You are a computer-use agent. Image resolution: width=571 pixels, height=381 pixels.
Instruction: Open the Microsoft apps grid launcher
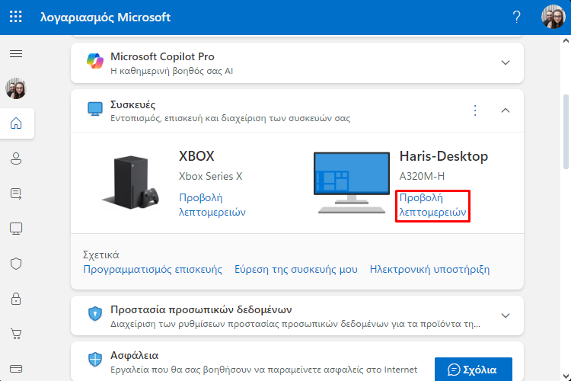(16, 17)
